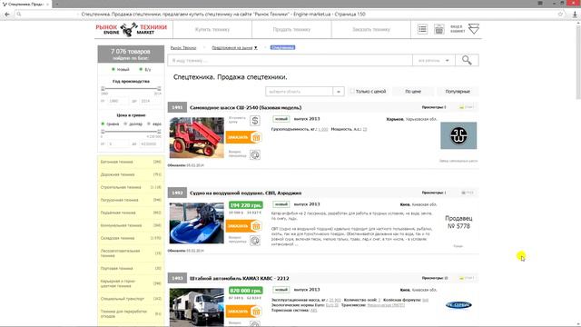This screenshot has width=581, height=327.
Task: Adjust left handle of year slider
Action: click(x=103, y=89)
